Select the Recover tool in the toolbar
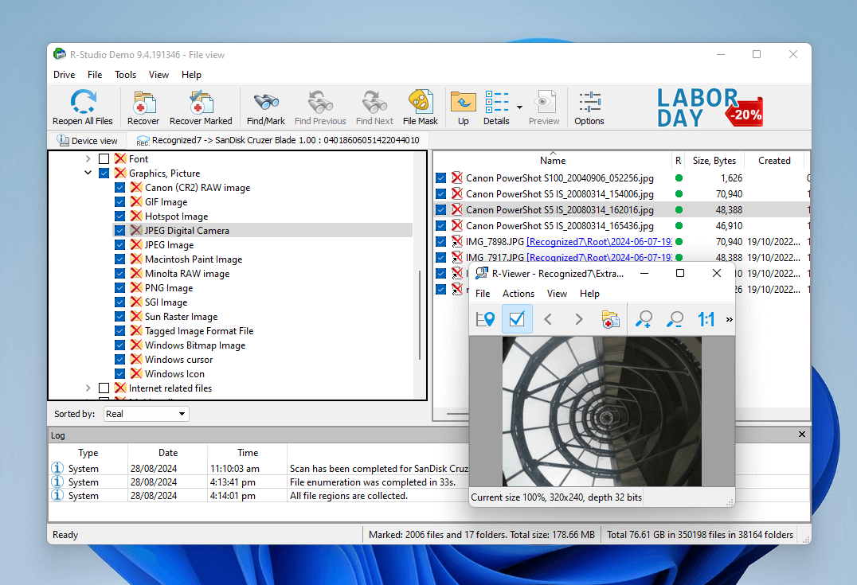This screenshot has width=857, height=585. [143, 107]
